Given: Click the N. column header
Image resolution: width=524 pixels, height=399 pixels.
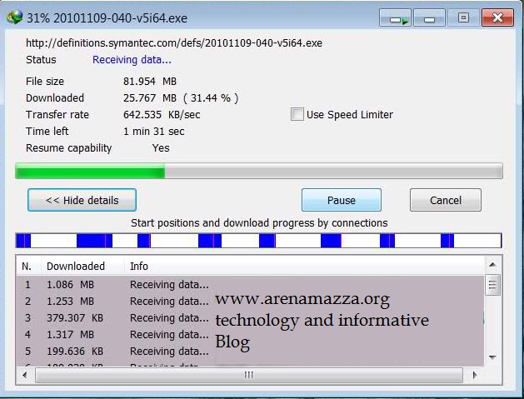Looking at the screenshot, I should click(27, 266).
